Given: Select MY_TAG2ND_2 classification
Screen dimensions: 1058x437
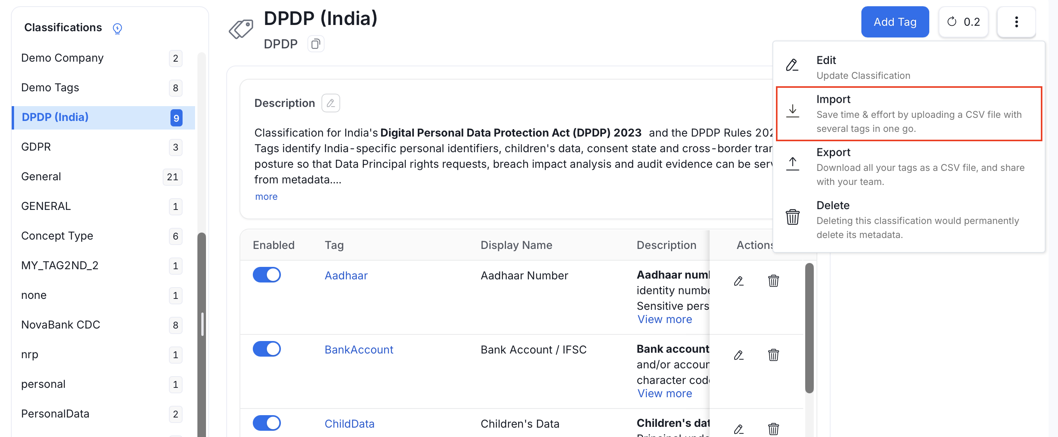Looking at the screenshot, I should click(103, 265).
